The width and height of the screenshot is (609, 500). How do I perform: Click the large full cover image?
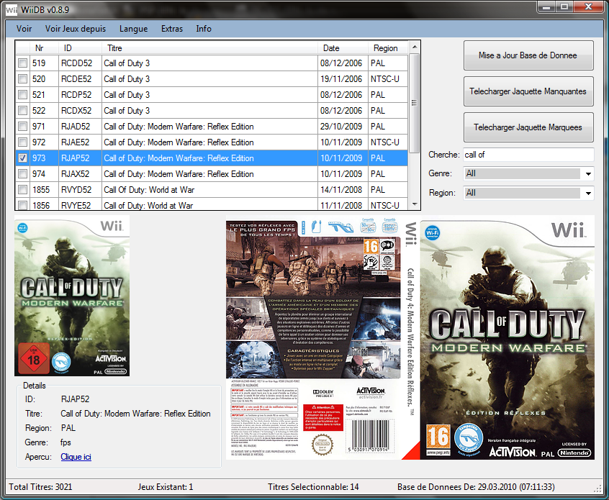[x=410, y=337]
